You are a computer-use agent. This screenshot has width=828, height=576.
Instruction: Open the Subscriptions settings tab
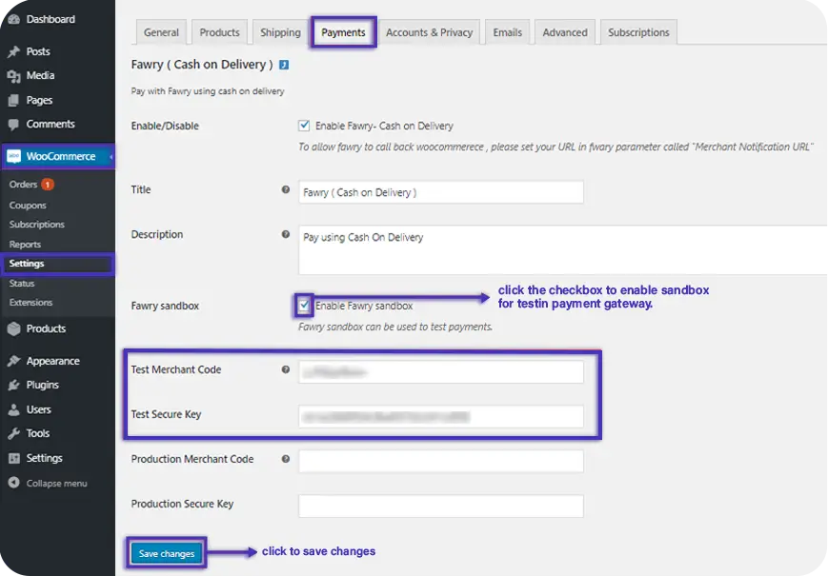(x=638, y=32)
